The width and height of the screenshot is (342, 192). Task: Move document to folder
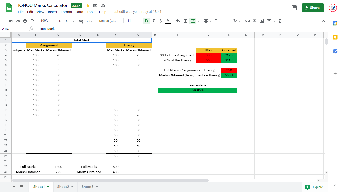click(95, 5)
